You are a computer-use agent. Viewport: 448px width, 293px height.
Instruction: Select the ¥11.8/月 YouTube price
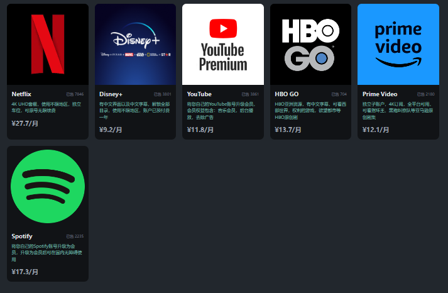(200, 130)
